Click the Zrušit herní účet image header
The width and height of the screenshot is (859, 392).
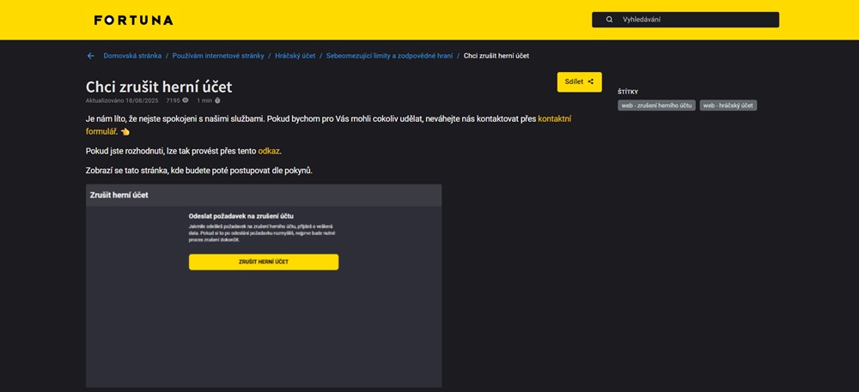coord(119,195)
